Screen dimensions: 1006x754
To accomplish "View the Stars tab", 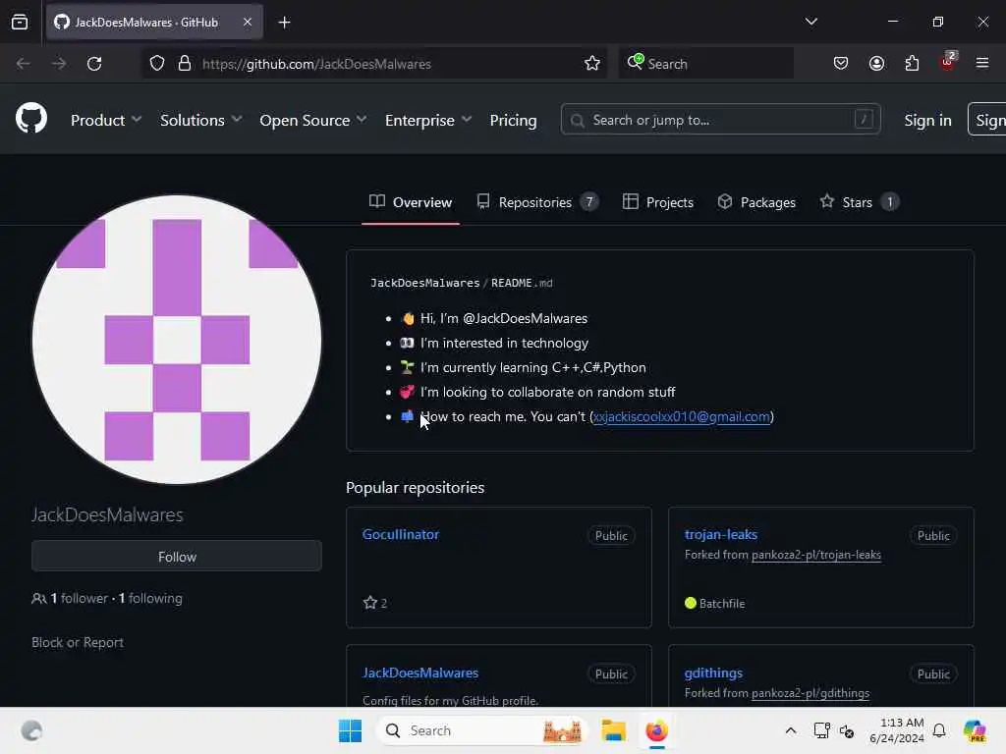I will click(x=859, y=202).
